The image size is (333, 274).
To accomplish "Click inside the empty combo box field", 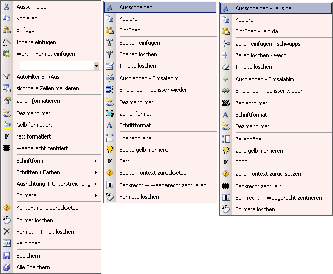I will [57, 66].
